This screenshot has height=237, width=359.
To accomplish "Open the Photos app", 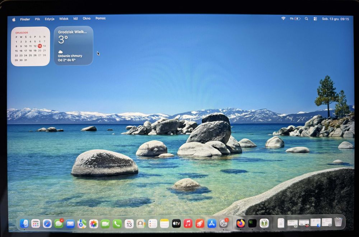I will point(94,224).
